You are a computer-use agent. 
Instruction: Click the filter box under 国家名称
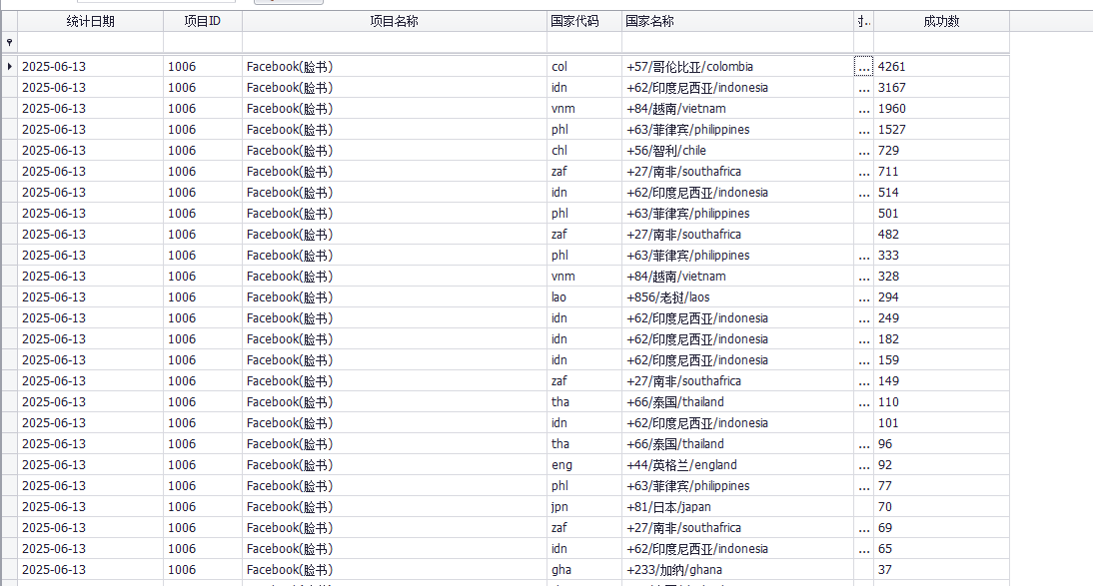(x=737, y=43)
